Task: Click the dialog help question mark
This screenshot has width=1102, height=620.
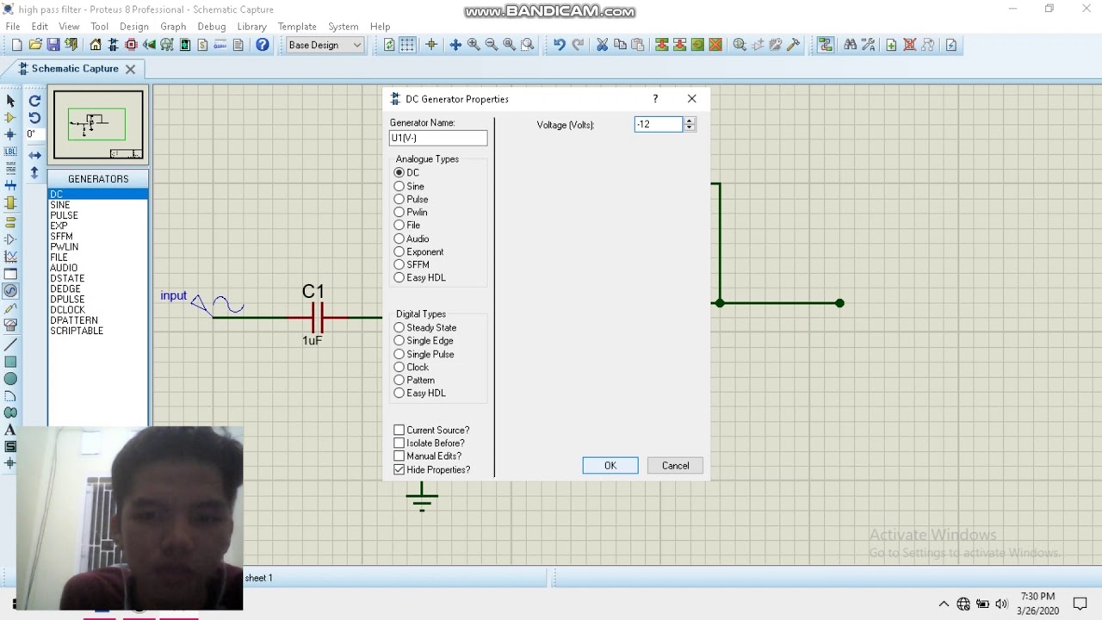Action: 655,99
